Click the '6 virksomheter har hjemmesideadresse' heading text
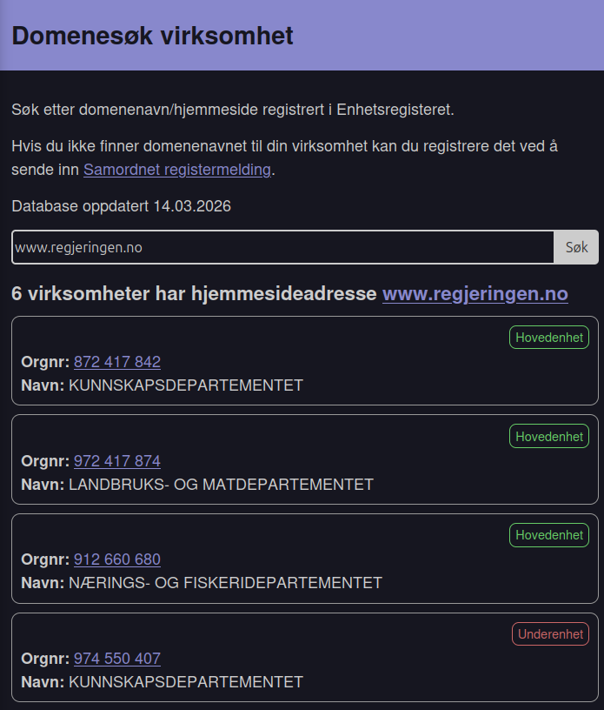Screen dimensions: 604x710 (x=196, y=294)
